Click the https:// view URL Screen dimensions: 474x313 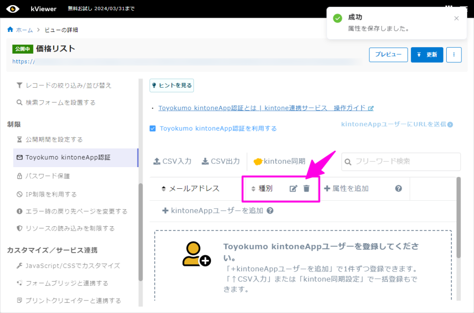pyautogui.click(x=24, y=61)
